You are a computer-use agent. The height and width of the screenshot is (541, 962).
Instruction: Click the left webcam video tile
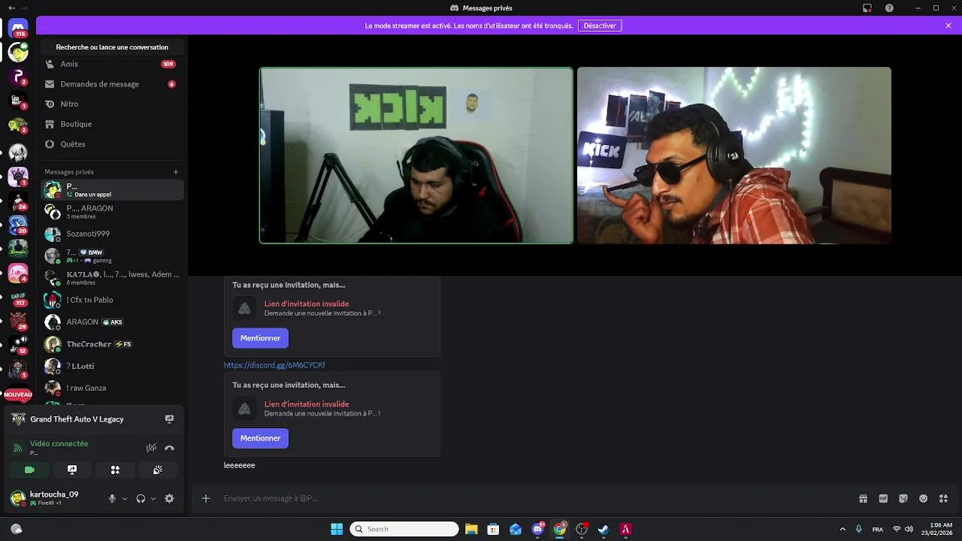tap(416, 156)
